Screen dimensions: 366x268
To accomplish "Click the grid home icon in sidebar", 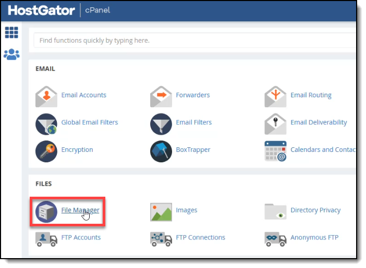I will click(11, 32).
